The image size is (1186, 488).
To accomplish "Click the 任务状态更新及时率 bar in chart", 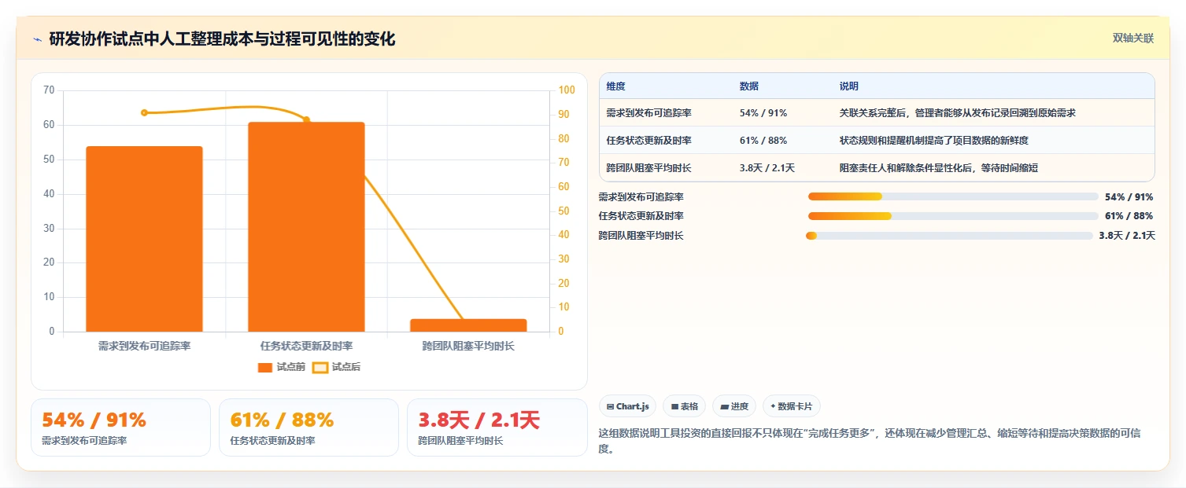I will [306, 227].
